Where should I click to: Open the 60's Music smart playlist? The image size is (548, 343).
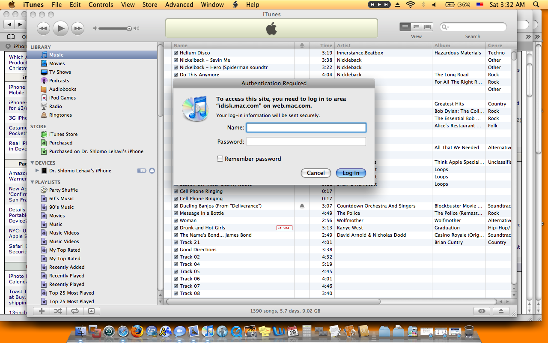coord(92,199)
